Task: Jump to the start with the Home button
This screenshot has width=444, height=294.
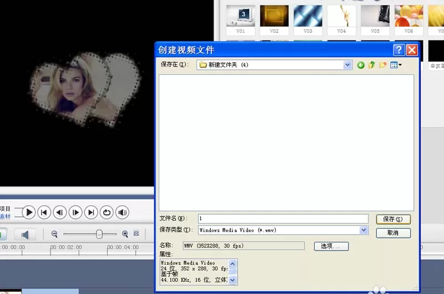Action: (44, 212)
